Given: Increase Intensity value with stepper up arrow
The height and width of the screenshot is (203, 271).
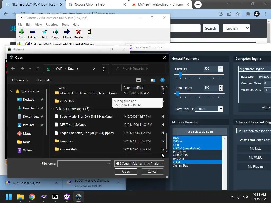Looking at the screenshot, I should pyautogui.click(x=220, y=68).
